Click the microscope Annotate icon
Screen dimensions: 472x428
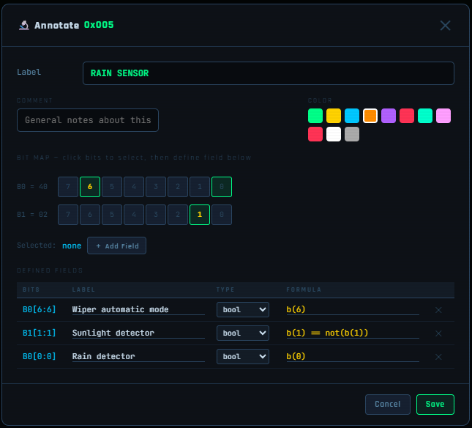coord(24,25)
